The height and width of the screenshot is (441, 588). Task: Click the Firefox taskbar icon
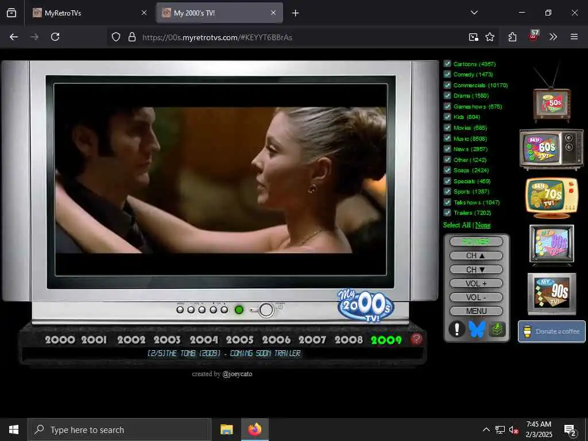tap(254, 430)
